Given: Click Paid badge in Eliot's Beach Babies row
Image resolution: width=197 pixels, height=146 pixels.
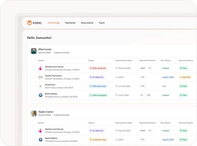Looking at the screenshot, I should click(x=183, y=95).
